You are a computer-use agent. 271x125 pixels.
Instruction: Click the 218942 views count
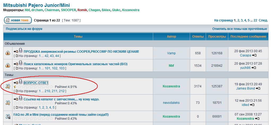click(217, 65)
